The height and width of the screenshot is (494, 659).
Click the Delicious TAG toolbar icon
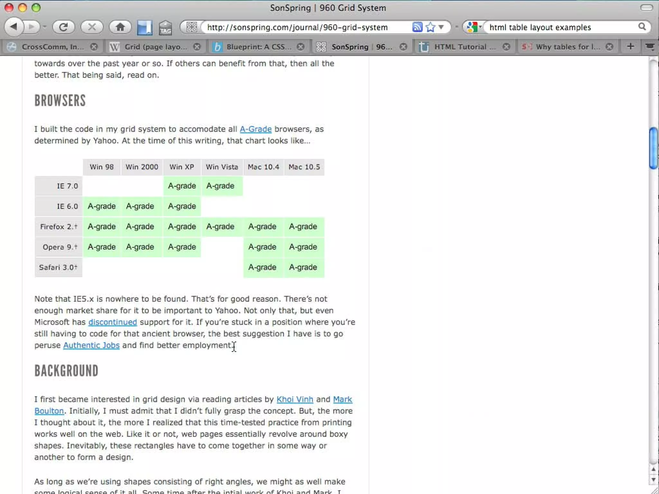click(165, 28)
